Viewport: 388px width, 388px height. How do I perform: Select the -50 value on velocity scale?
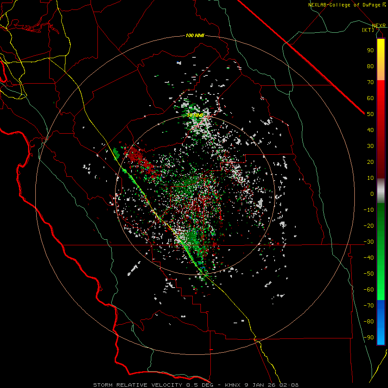click(369, 274)
